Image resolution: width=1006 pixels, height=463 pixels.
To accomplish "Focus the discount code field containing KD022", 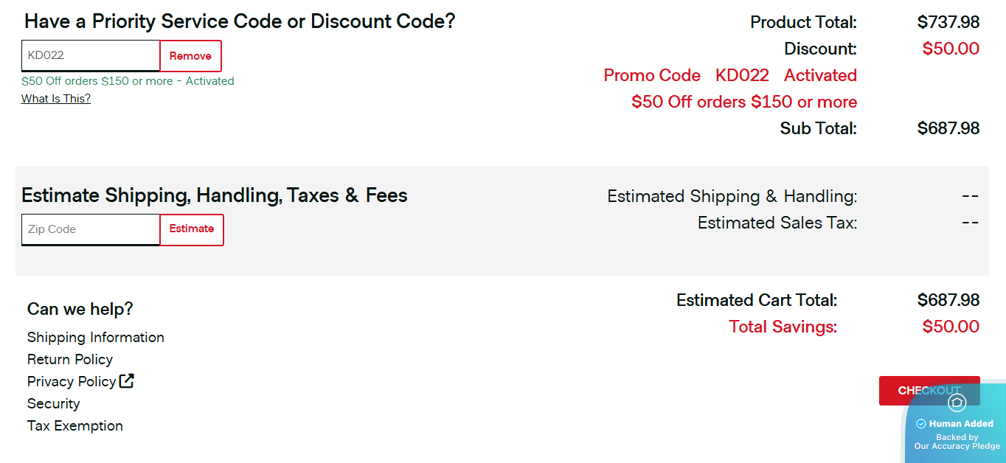I will point(91,55).
